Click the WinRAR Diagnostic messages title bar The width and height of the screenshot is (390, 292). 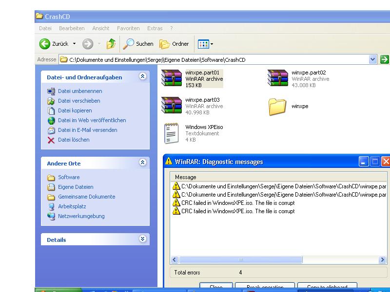[261, 162]
